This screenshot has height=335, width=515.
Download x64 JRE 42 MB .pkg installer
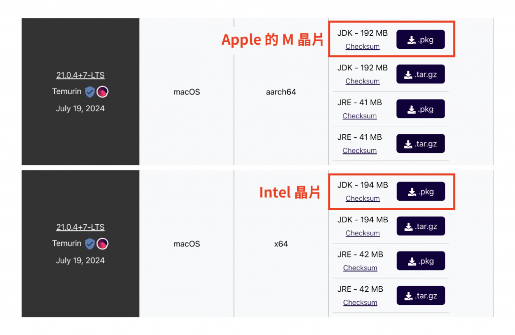(421, 261)
